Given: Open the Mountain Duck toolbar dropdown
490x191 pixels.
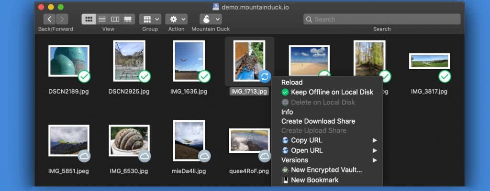Looking at the screenshot, I should (210, 19).
